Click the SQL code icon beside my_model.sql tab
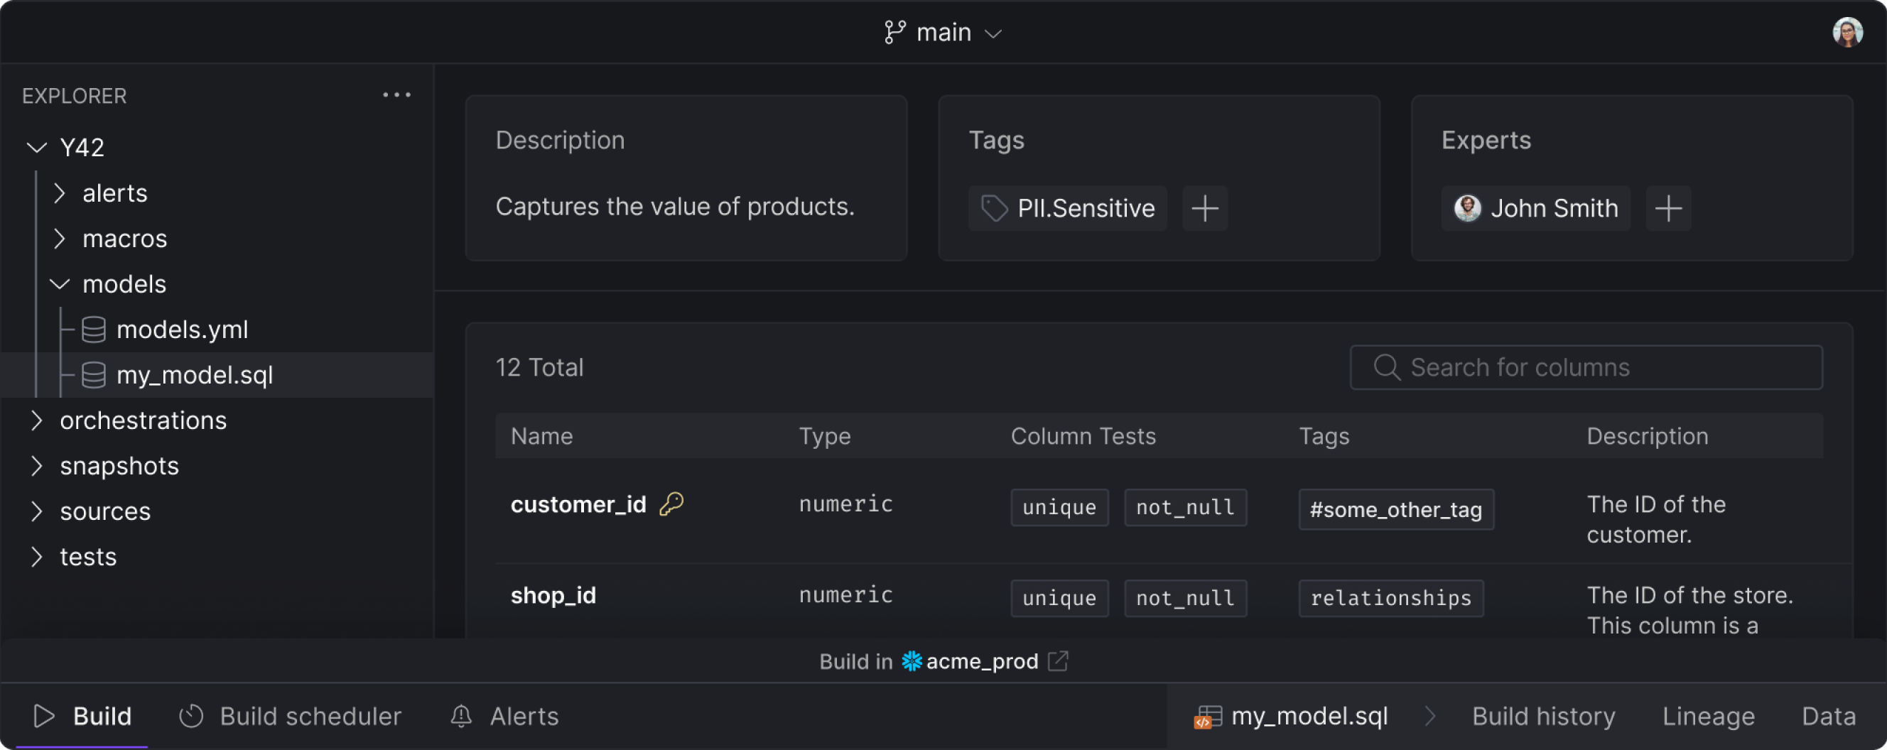1887x750 pixels. 1207,717
